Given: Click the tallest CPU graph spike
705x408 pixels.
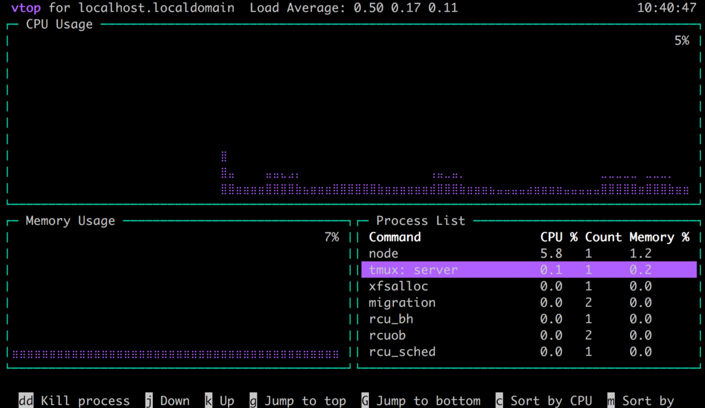Looking at the screenshot, I should (x=224, y=173).
